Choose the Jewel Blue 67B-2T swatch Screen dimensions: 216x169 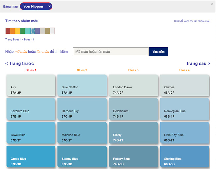pos(31,133)
